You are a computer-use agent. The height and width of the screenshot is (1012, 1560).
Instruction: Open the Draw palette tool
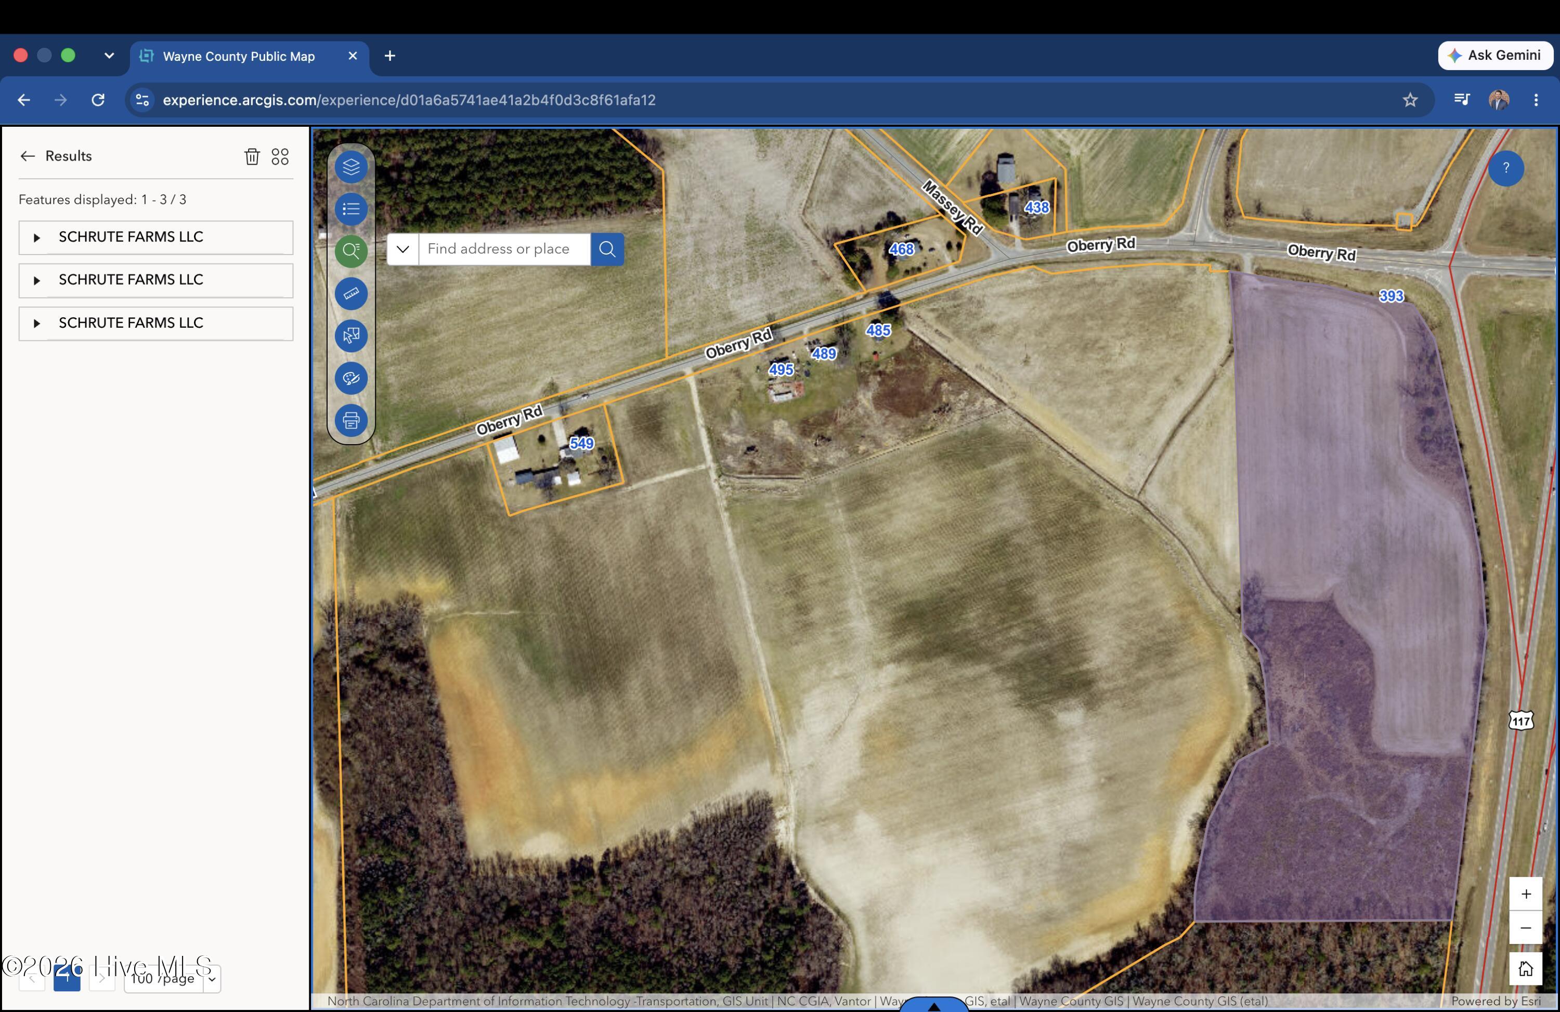pyautogui.click(x=350, y=378)
